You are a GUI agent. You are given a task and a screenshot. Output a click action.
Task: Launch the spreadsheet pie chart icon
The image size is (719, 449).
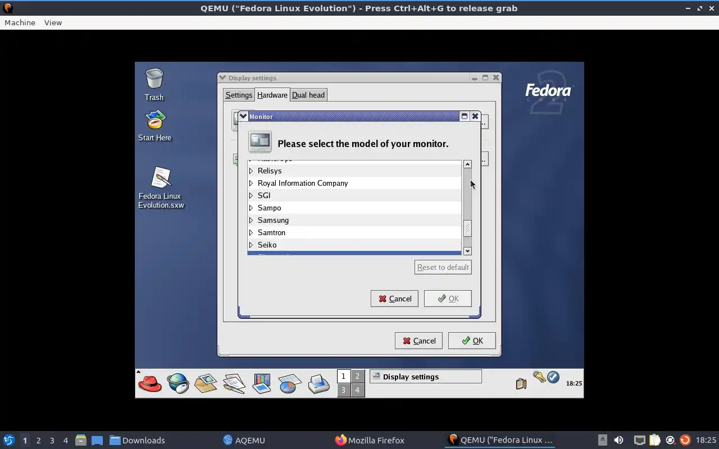pyautogui.click(x=290, y=384)
